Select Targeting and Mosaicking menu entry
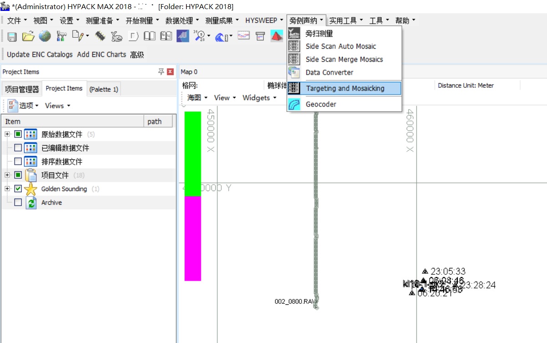 (x=345, y=88)
